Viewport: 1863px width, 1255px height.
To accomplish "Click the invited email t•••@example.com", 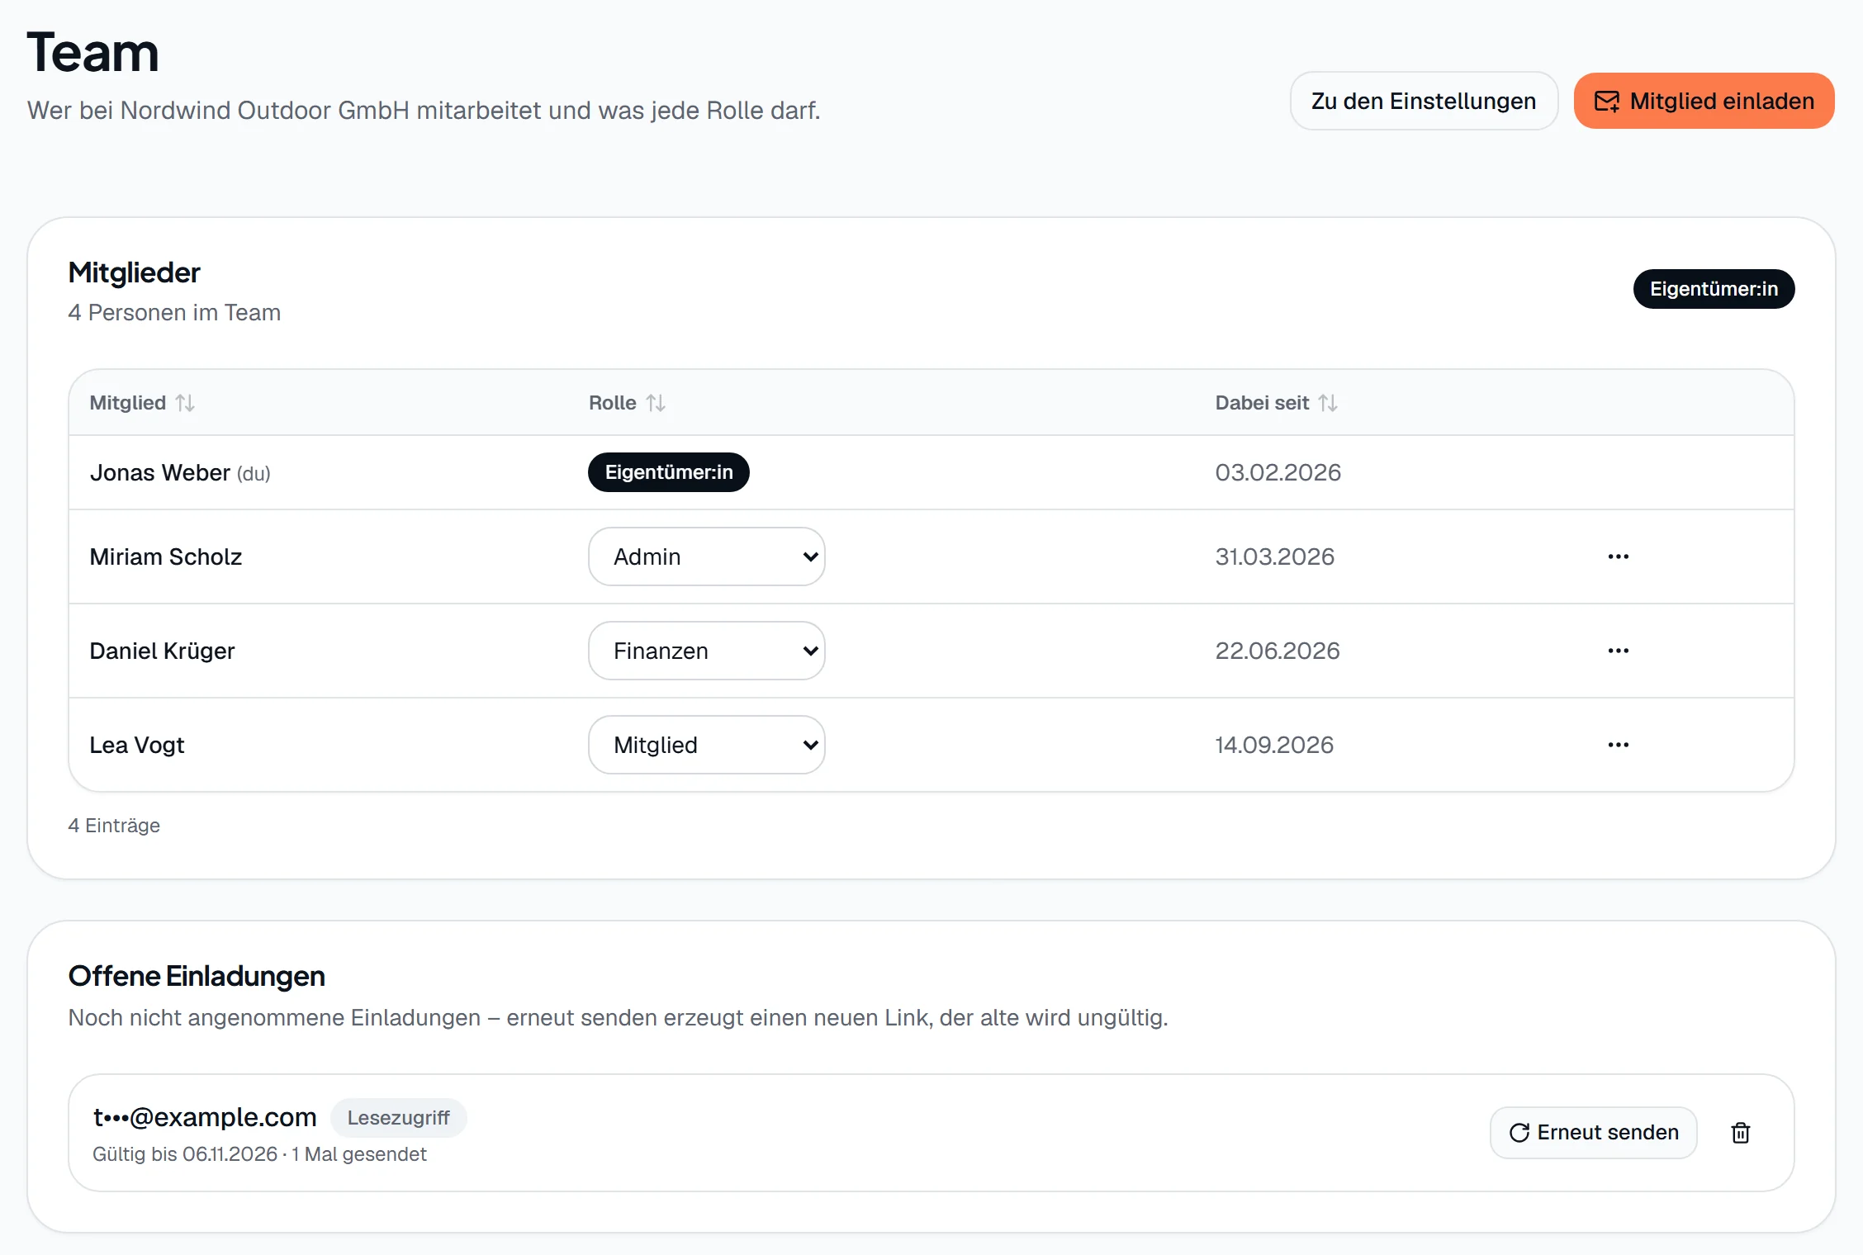I will pyautogui.click(x=205, y=1117).
